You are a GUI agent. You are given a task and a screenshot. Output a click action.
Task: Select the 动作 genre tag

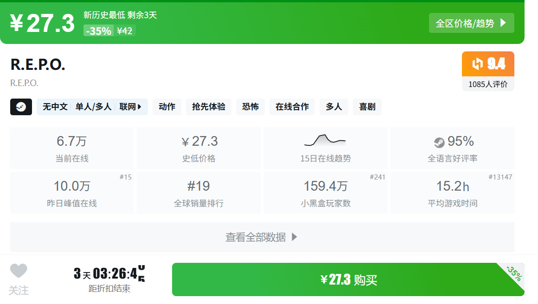167,107
